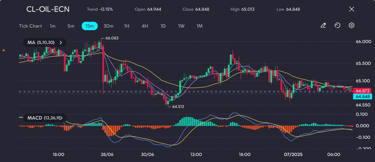The width and height of the screenshot is (375, 162).
Task: Switch to the Tick Chart view
Action: 31,26
